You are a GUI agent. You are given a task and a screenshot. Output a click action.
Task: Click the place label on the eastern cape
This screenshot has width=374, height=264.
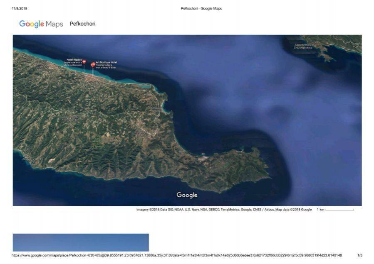[239, 152]
